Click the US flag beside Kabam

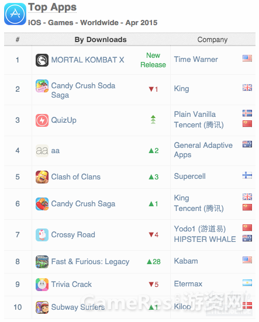(x=247, y=260)
